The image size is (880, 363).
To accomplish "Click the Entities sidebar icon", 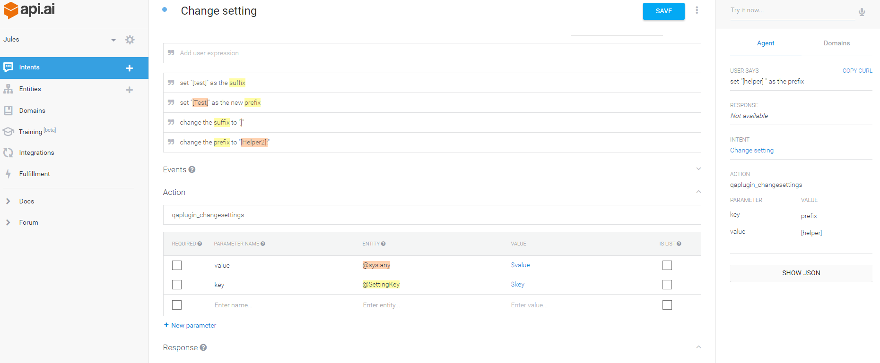I will pos(8,89).
